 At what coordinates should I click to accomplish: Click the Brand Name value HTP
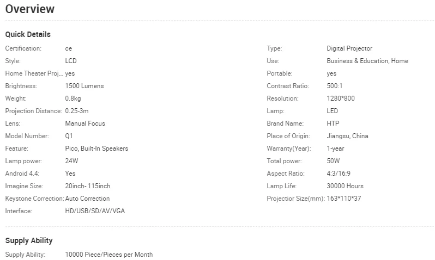[x=333, y=123]
